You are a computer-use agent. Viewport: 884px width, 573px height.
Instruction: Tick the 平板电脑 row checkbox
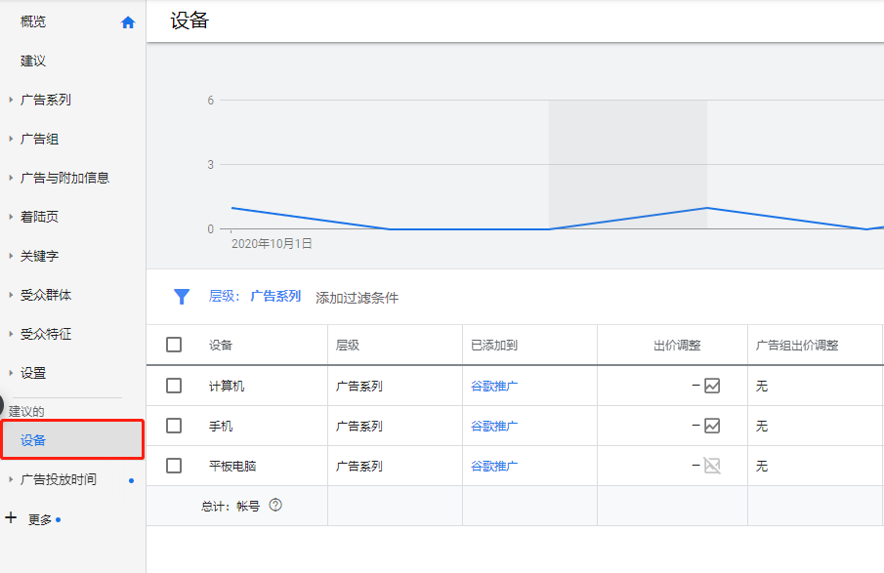[174, 466]
